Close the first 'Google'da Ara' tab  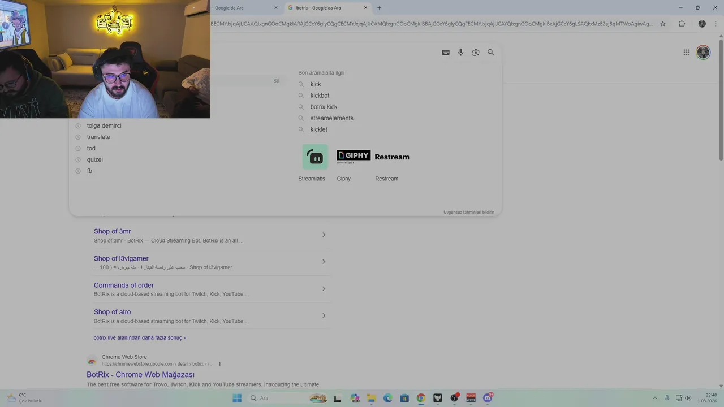coord(276,8)
